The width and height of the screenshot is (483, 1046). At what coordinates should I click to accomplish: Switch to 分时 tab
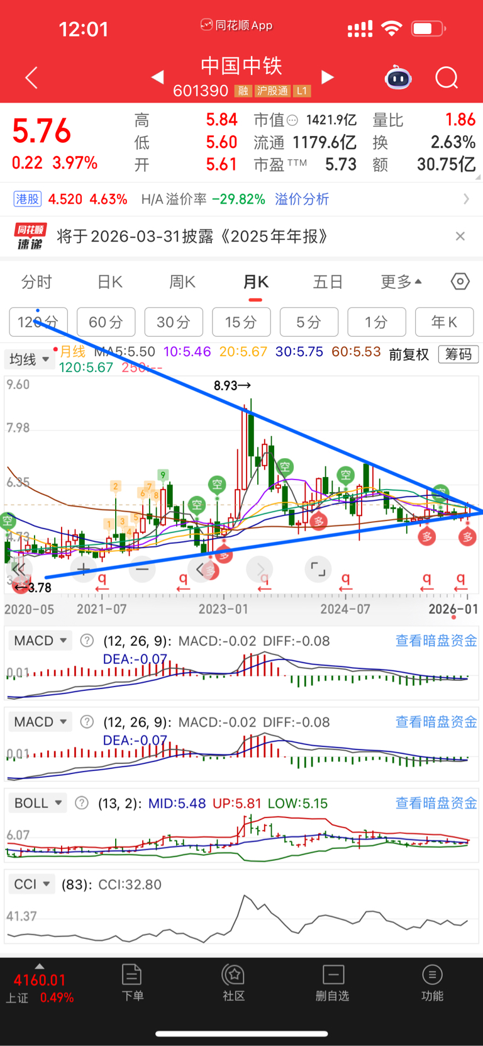coord(36,281)
